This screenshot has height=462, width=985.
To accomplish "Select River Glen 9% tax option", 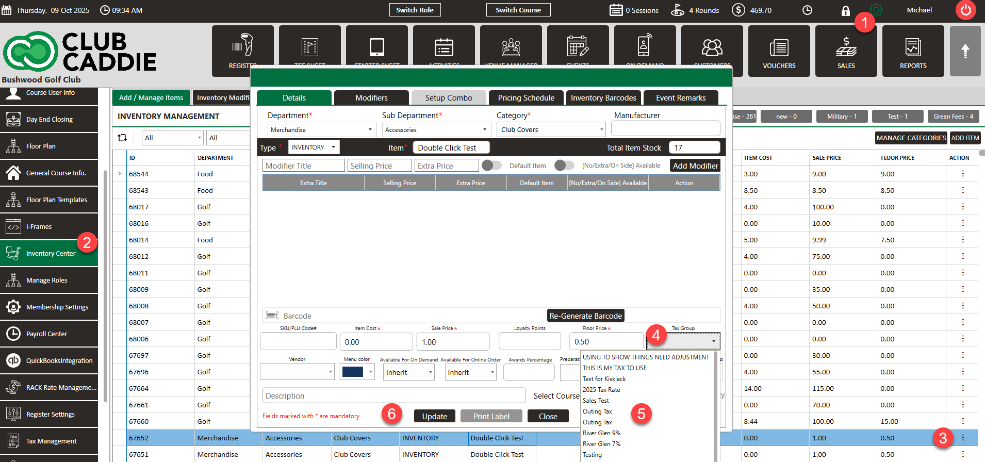I will [x=601, y=433].
